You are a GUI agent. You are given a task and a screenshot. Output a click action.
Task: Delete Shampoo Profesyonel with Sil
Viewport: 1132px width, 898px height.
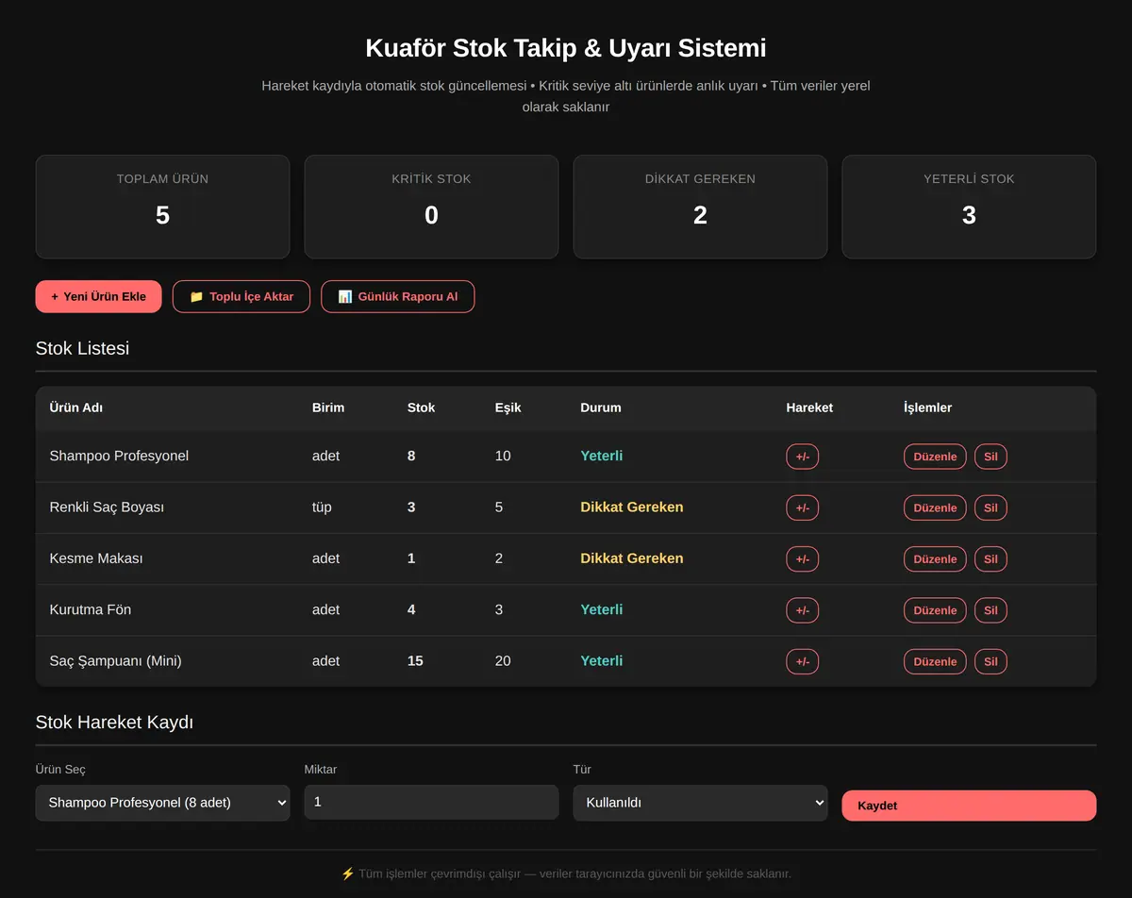click(x=990, y=457)
